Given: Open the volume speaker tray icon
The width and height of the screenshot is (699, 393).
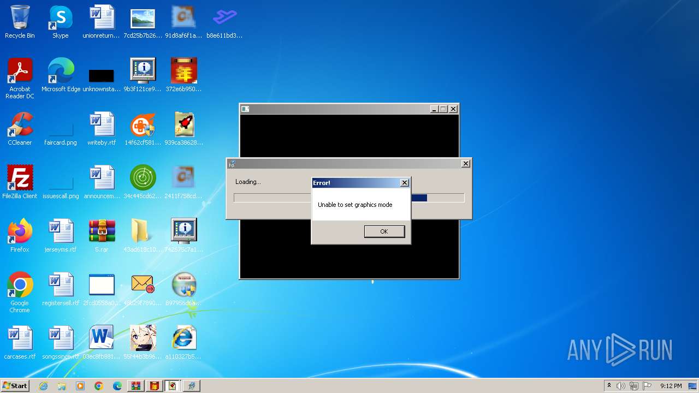Looking at the screenshot, I should tap(621, 386).
